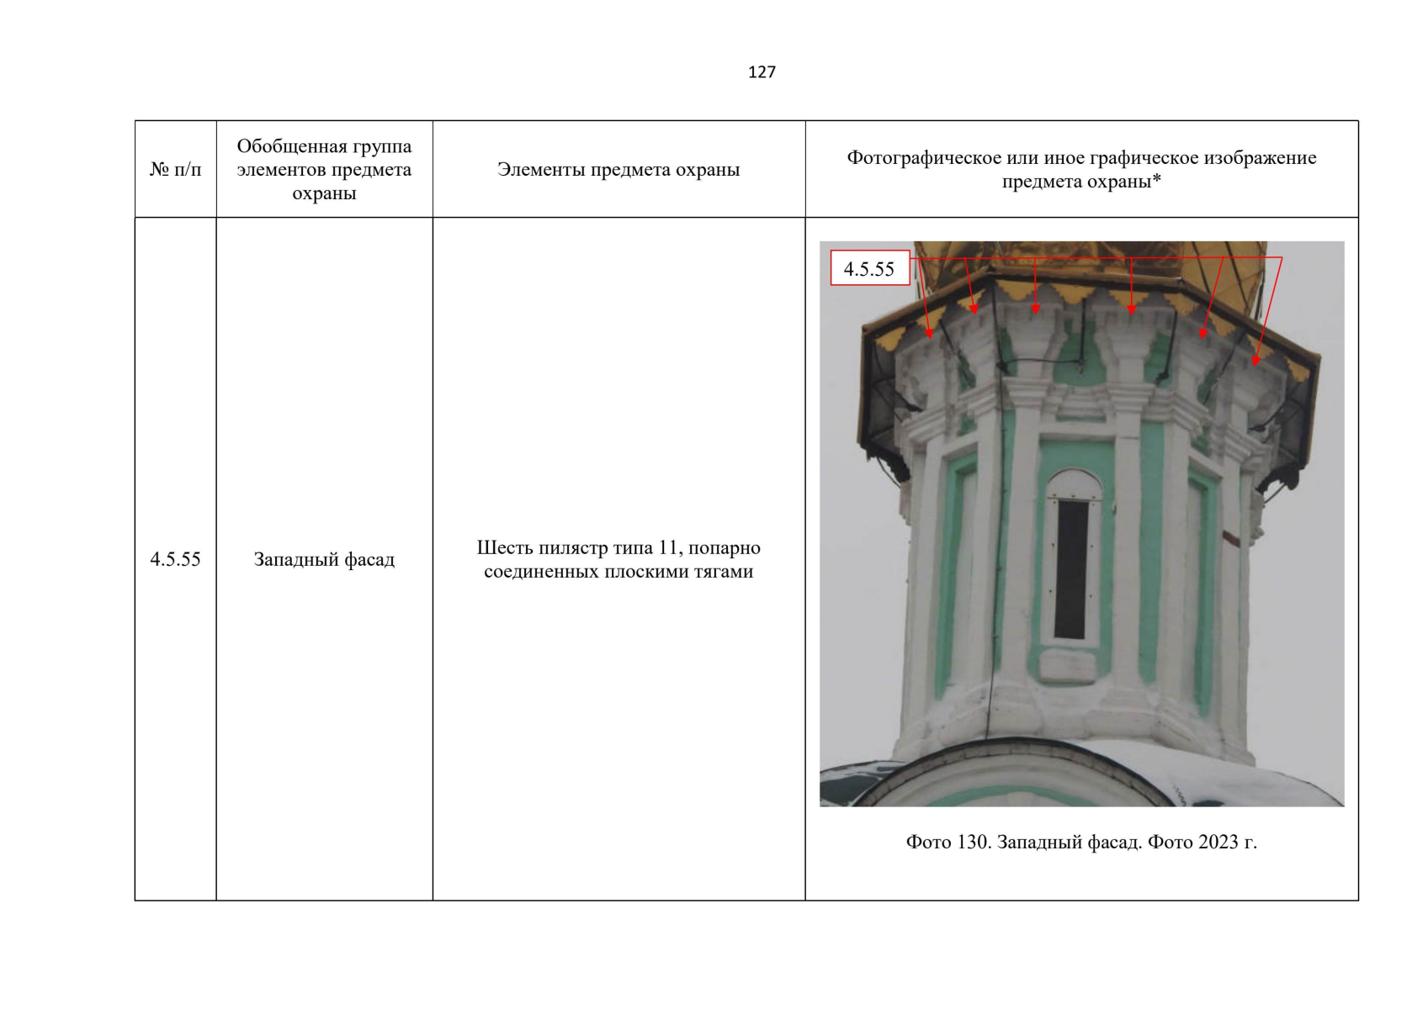Click the "Обобщенная группа элементов" header cell

pyautogui.click(x=324, y=169)
